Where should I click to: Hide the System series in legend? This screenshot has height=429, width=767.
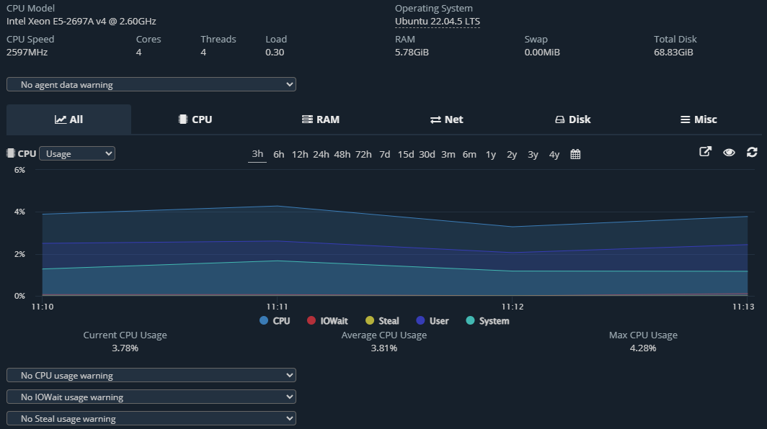coord(487,321)
